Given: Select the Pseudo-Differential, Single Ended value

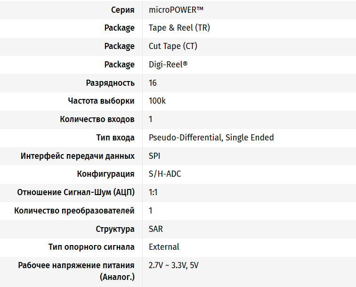Looking at the screenshot, I should click(211, 138).
